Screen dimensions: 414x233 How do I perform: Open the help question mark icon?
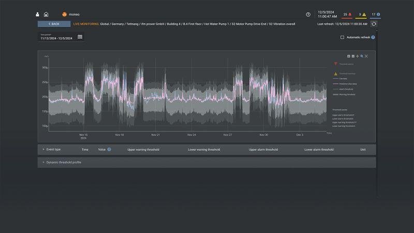coord(308,14)
